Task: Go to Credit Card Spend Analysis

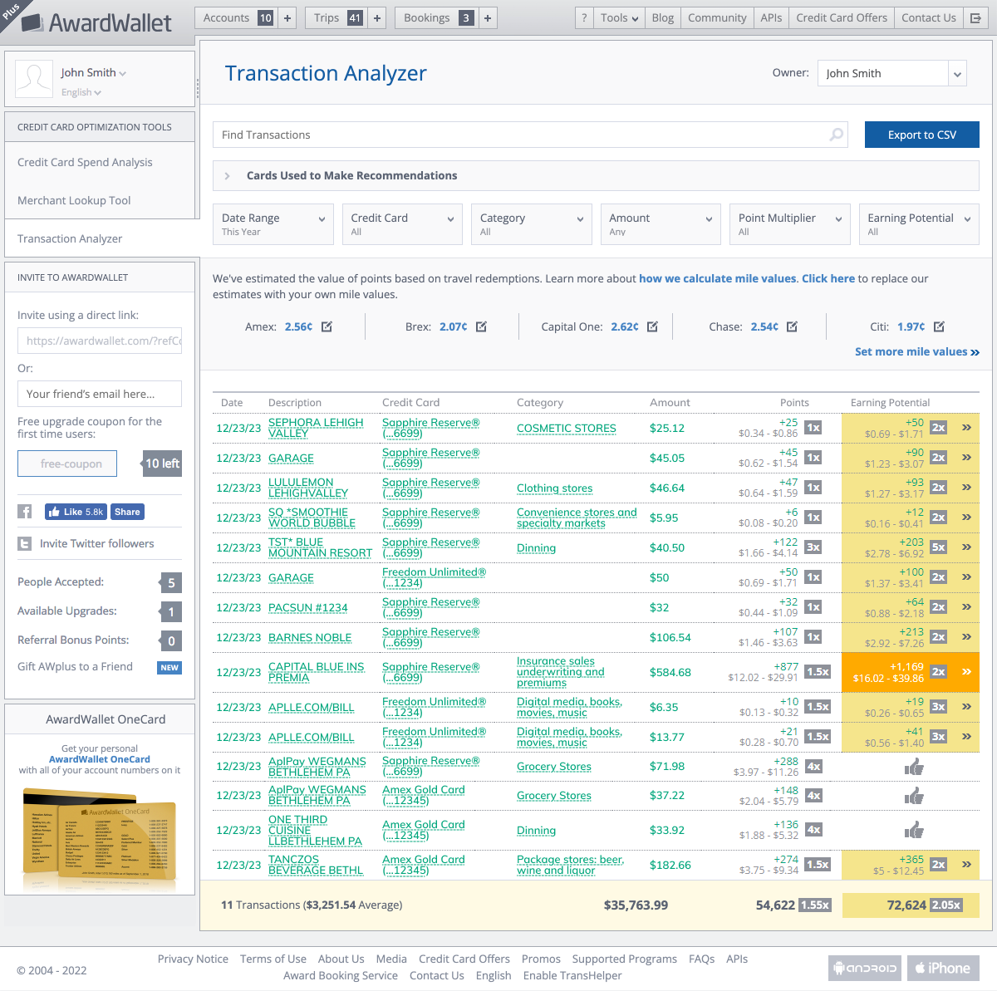Action: [85, 162]
